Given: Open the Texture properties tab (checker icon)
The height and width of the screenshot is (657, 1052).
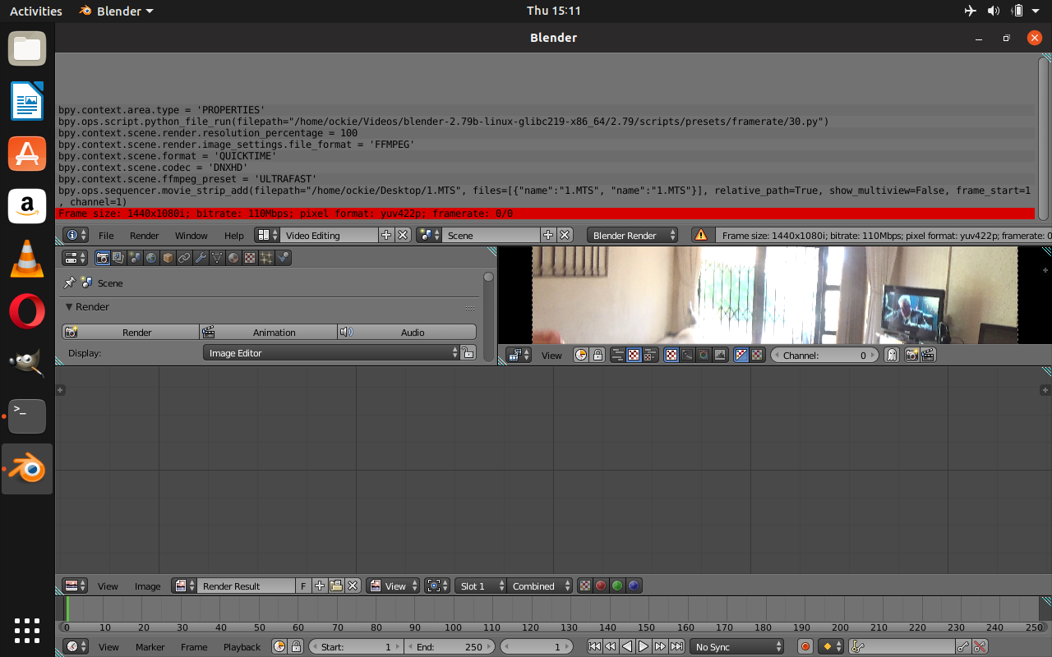Looking at the screenshot, I should (x=250, y=258).
